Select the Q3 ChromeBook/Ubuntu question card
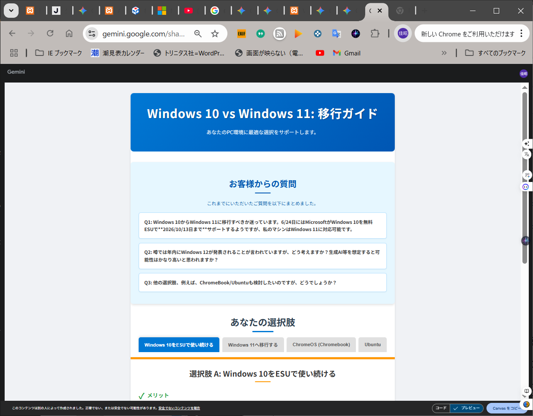The image size is (533, 416). pyautogui.click(x=262, y=283)
